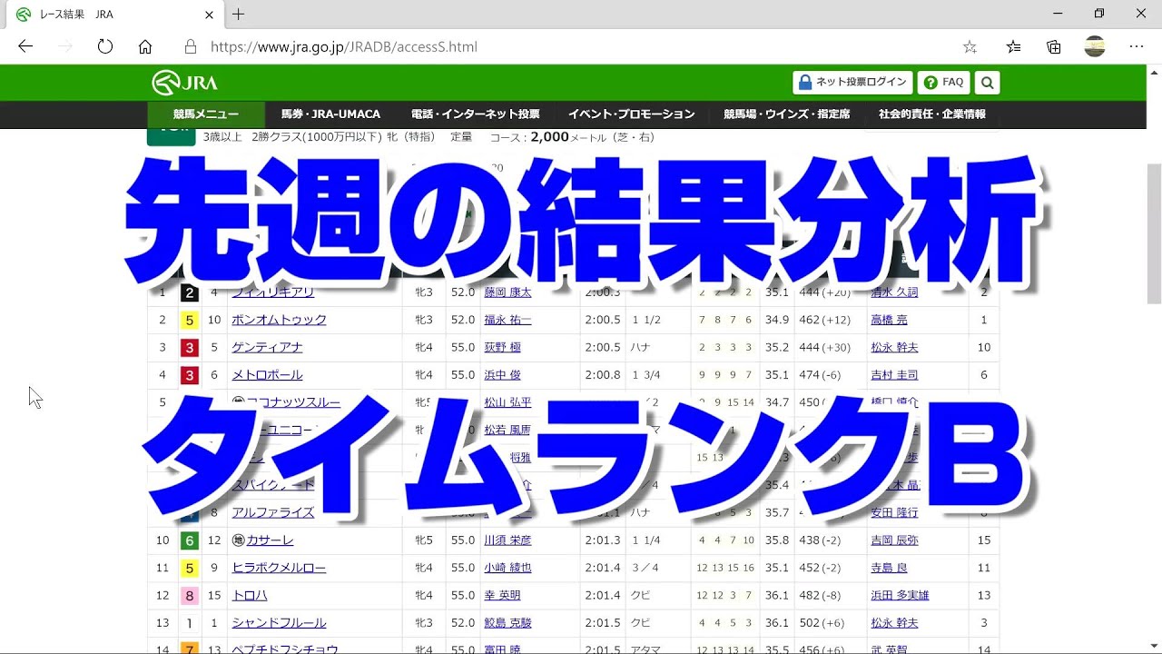Open the 競馬メニュー menu
Screen dimensions: 1162x654
pyautogui.click(x=206, y=114)
